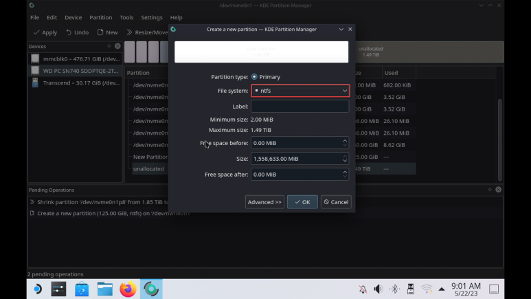The image size is (531, 299).
Task: Open the File menu
Action: pyautogui.click(x=34, y=17)
